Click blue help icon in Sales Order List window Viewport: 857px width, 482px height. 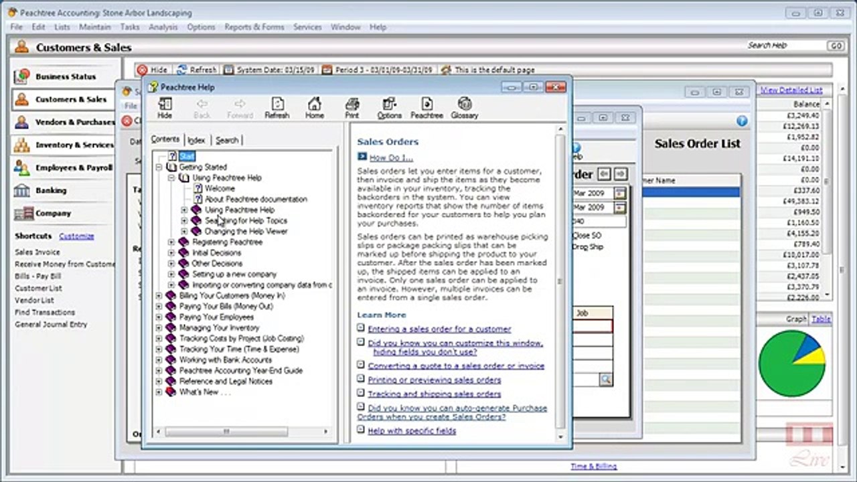click(742, 121)
